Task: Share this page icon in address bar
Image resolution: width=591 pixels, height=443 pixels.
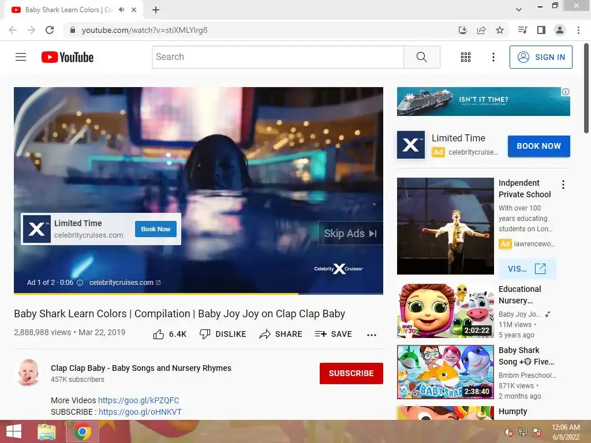Action: click(481, 30)
